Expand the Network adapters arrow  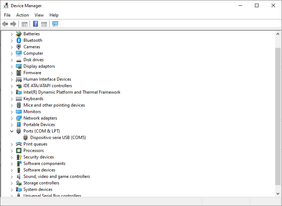[x=12, y=118]
